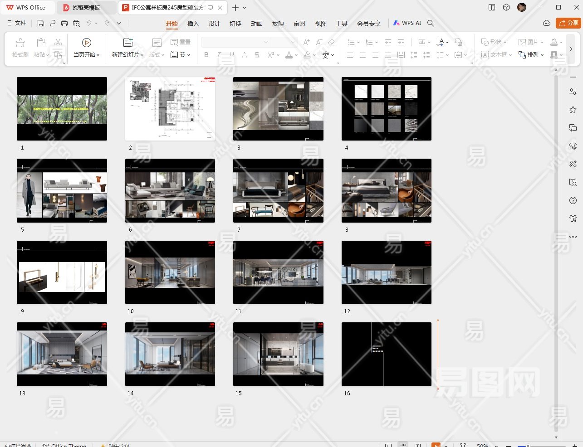This screenshot has height=447, width=583.
Task: Toggle reading view button in status bar
Action: click(418, 445)
